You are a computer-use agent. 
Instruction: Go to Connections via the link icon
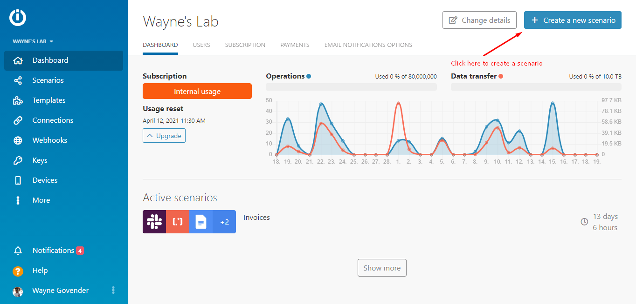[18, 120]
